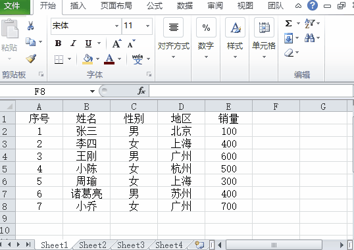
Task: Decrease font size with small A
Action: coord(131,44)
